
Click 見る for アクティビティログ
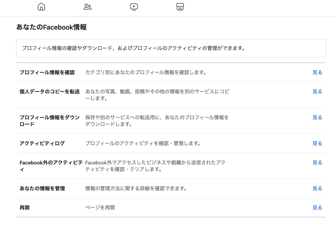tap(317, 144)
